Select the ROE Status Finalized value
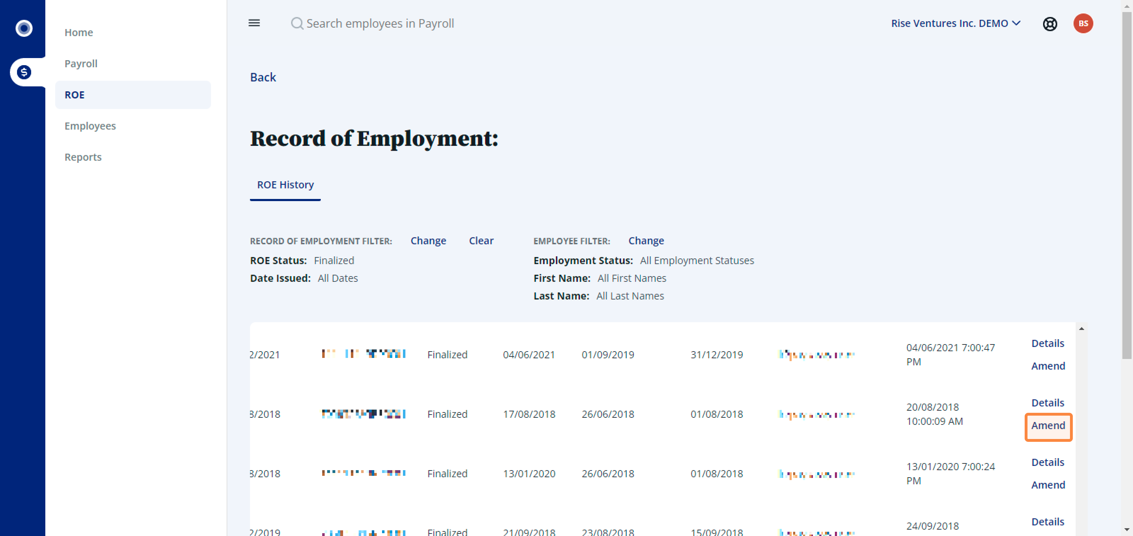 tap(334, 261)
